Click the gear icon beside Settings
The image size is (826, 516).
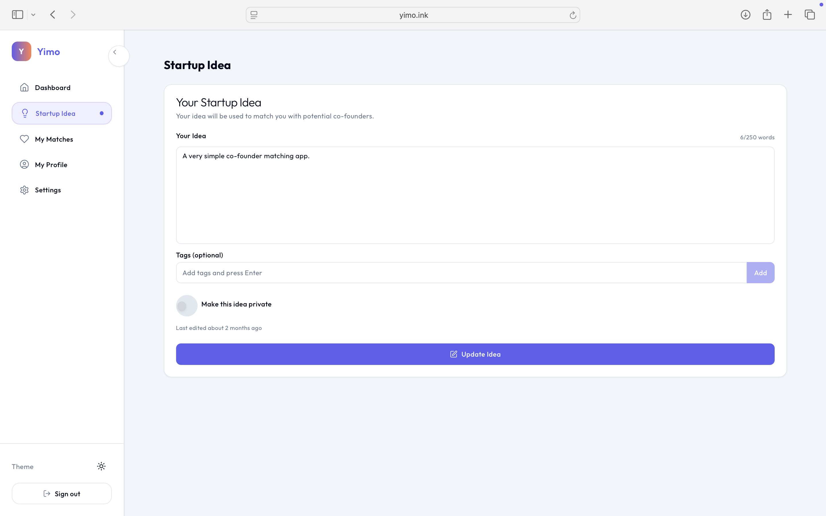coord(24,190)
